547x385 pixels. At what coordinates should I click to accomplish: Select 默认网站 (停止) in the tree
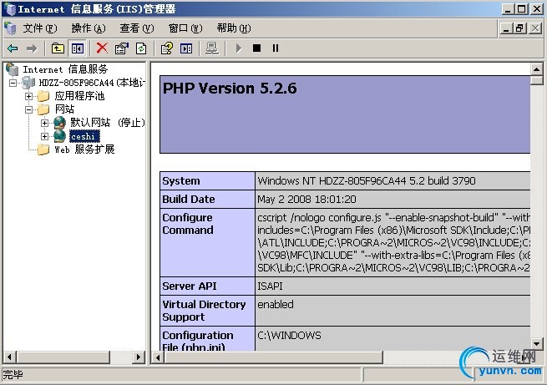(108, 123)
